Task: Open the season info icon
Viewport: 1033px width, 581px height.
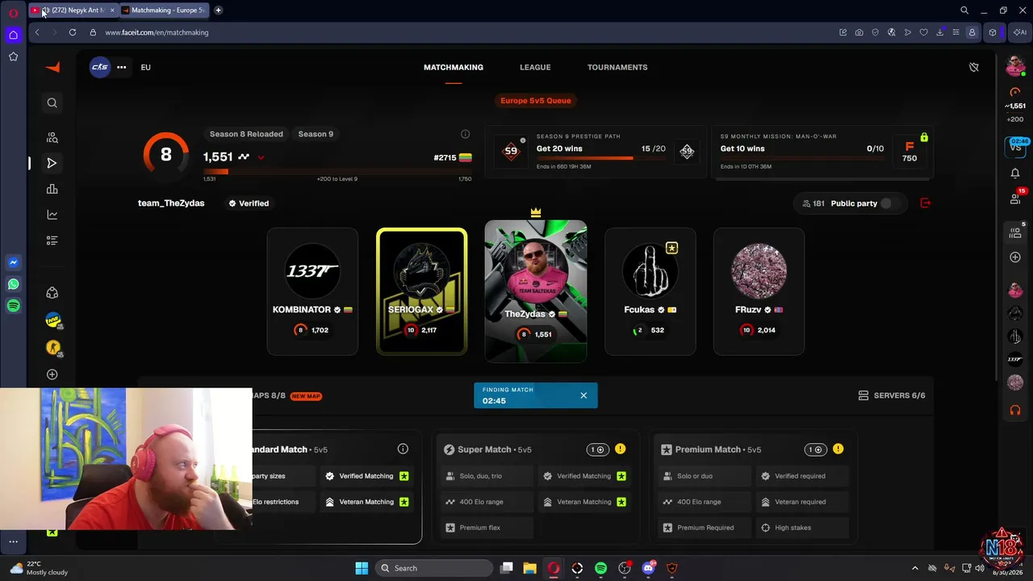Action: [x=465, y=134]
